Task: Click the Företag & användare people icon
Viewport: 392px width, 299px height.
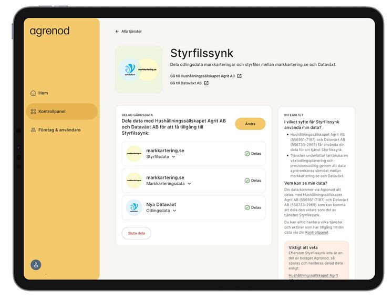Action: tap(33, 130)
